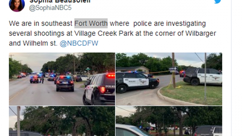Open bottom-left photo of trees and pole
Image resolution: width=242 pixels, height=136 pixels.
click(x=62, y=121)
